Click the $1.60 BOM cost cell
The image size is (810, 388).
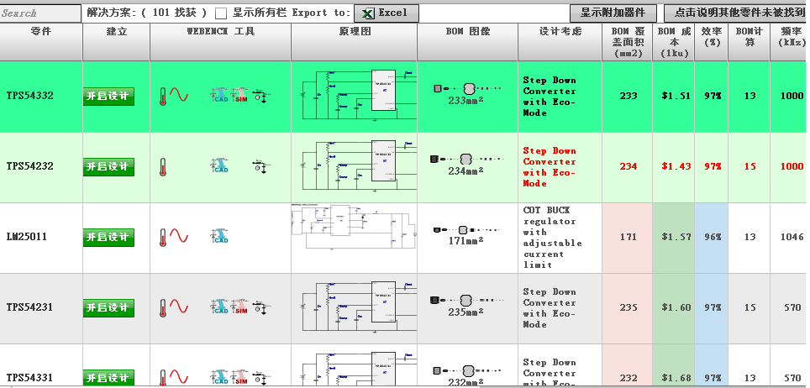[x=676, y=307]
